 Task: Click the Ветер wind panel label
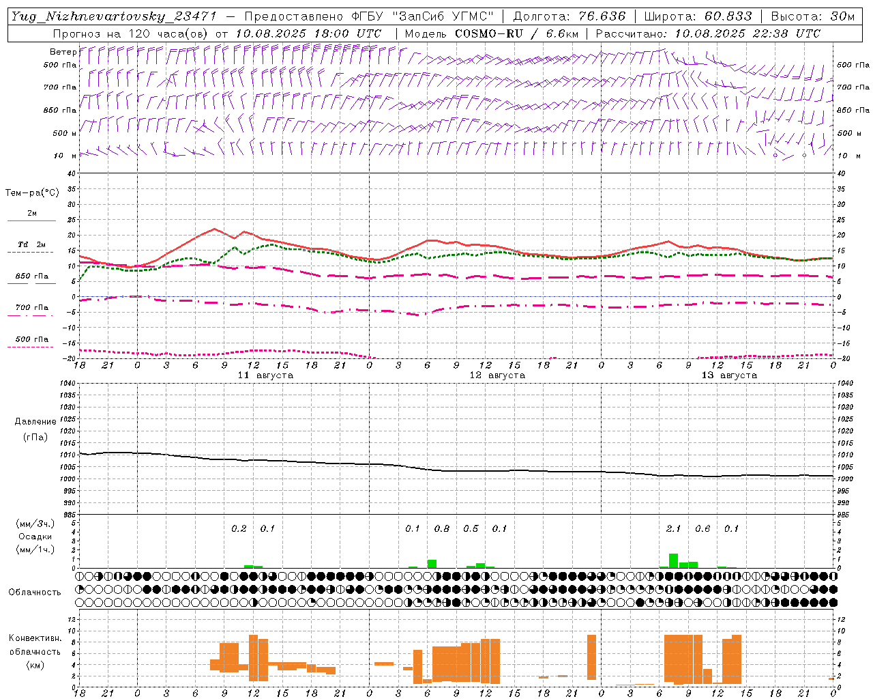point(63,52)
